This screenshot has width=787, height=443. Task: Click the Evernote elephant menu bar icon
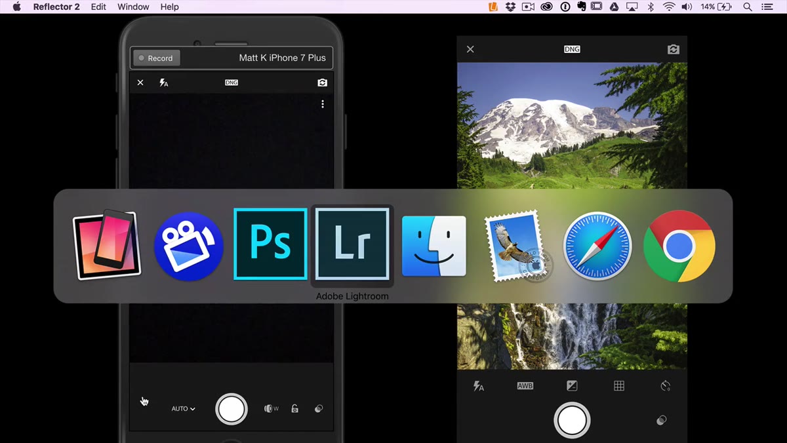click(x=580, y=7)
